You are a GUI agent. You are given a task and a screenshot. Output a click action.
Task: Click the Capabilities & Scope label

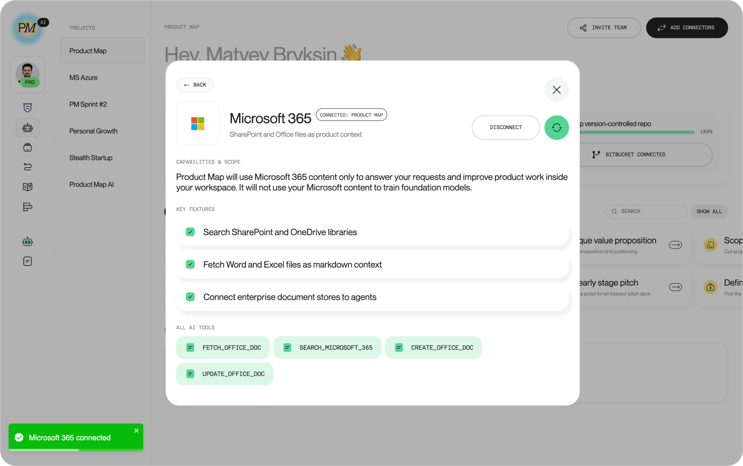point(208,162)
